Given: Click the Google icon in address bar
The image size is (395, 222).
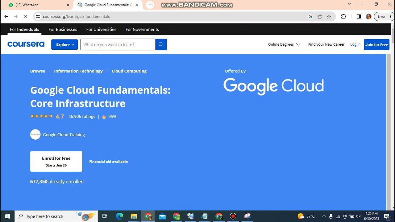Looking at the screenshot, I should [310, 17].
